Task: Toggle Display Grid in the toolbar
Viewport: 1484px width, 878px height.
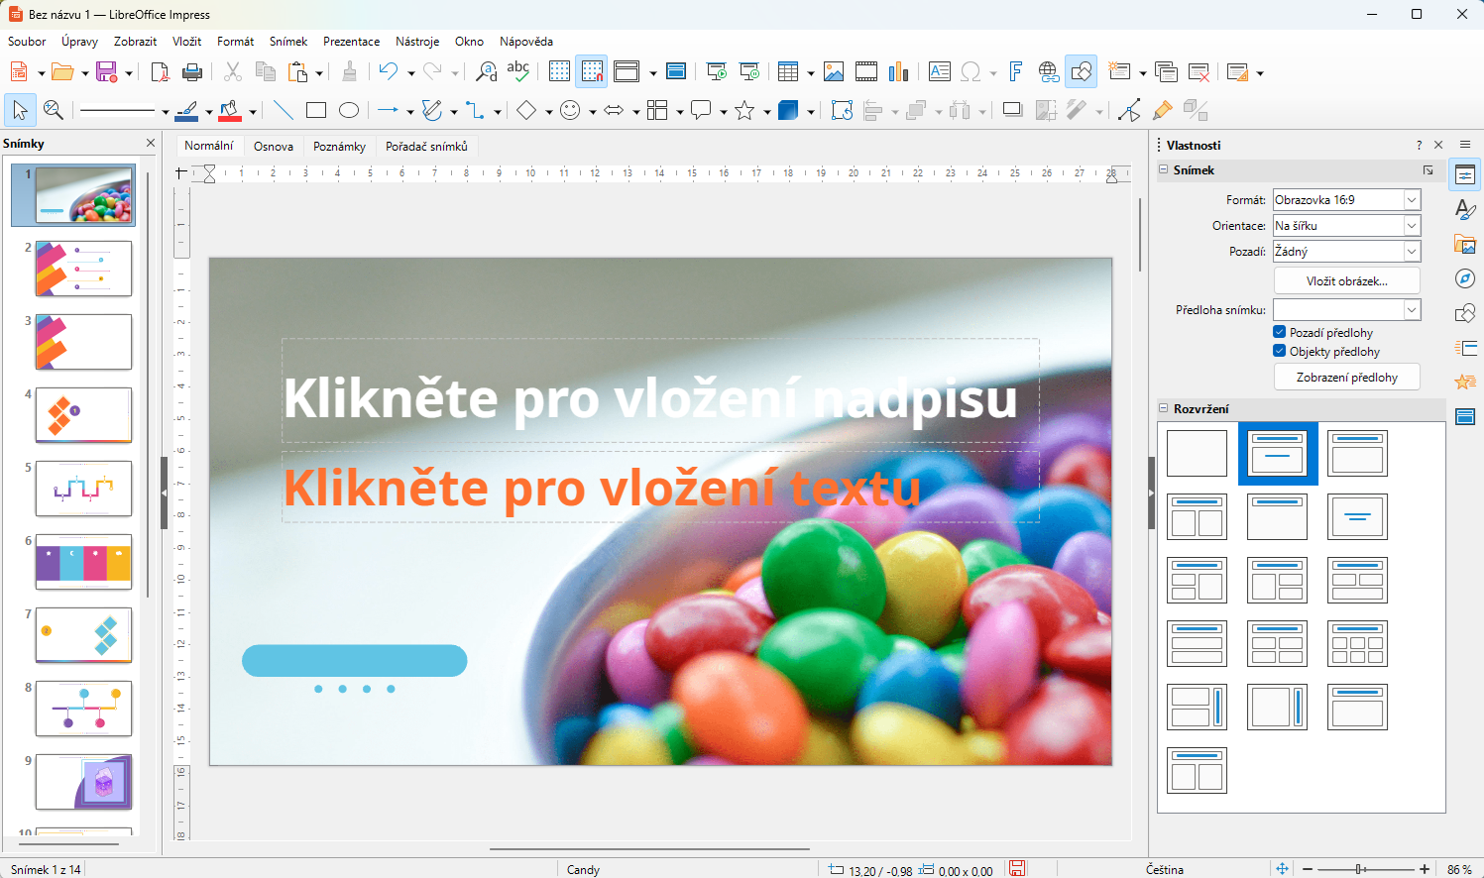Action: 559,71
